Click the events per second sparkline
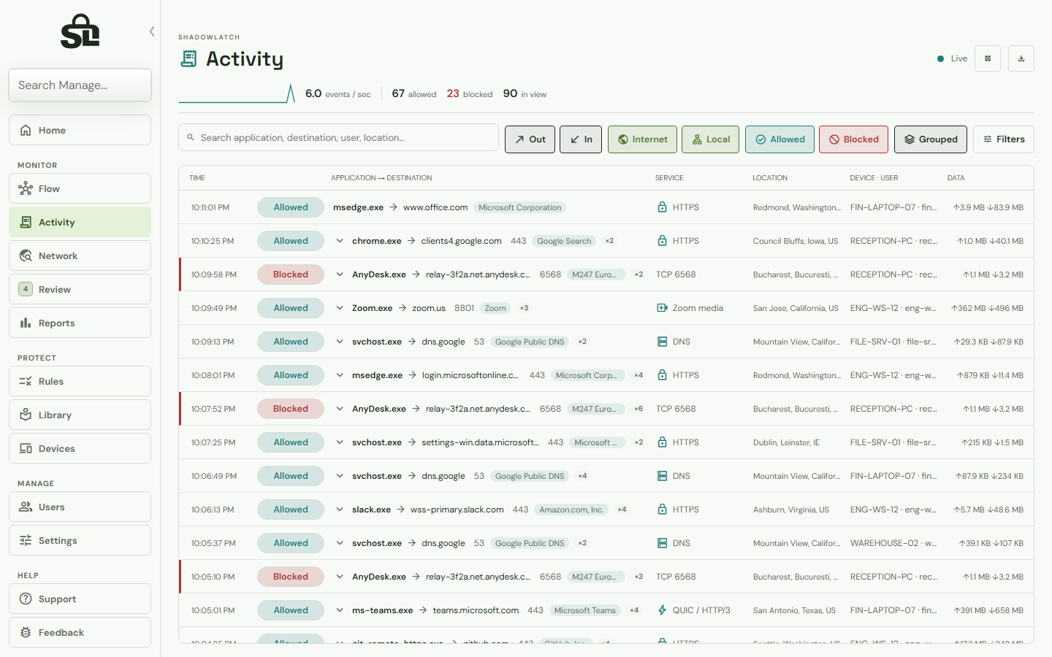1052x657 pixels. coord(237,93)
